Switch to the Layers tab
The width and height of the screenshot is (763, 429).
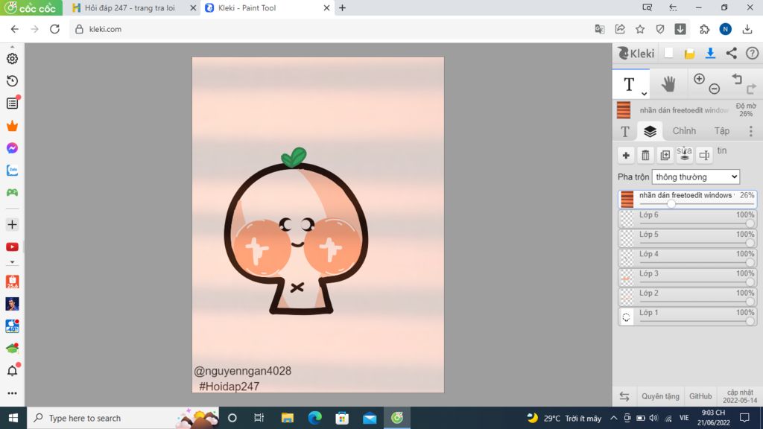coord(650,131)
